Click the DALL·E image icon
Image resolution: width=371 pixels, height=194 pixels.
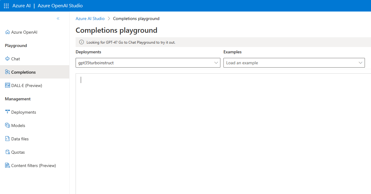click(x=8, y=85)
